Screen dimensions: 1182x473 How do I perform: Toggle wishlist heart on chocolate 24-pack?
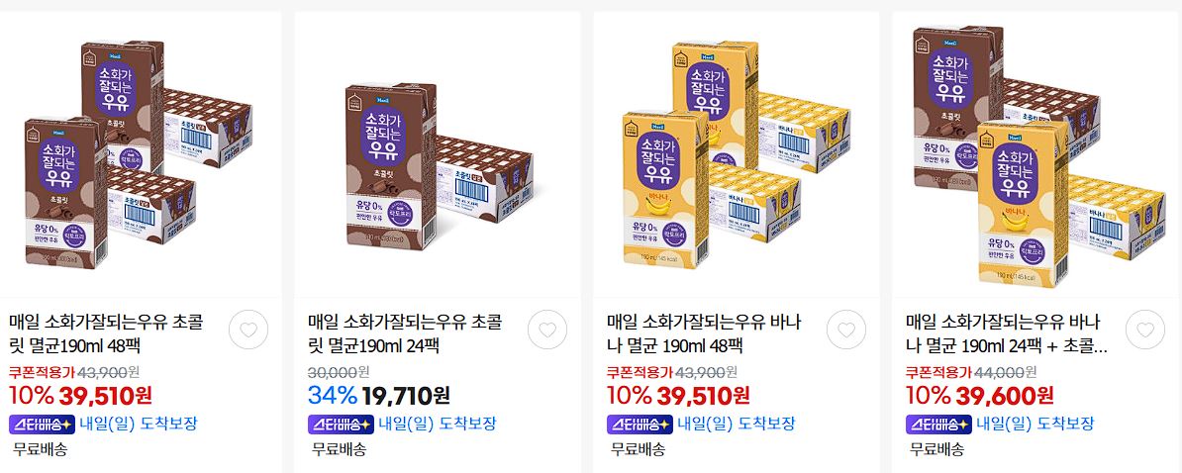click(547, 330)
